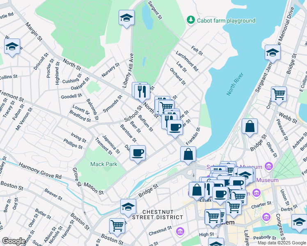Open the Map data ©2025 Google attribution
307x246 pixels.
[282, 243]
